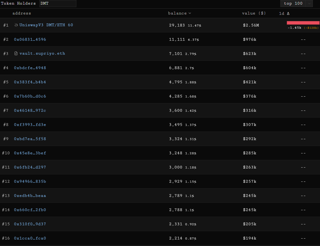320x246 pixels.
Task: Click the address column header
Action: [22, 13]
